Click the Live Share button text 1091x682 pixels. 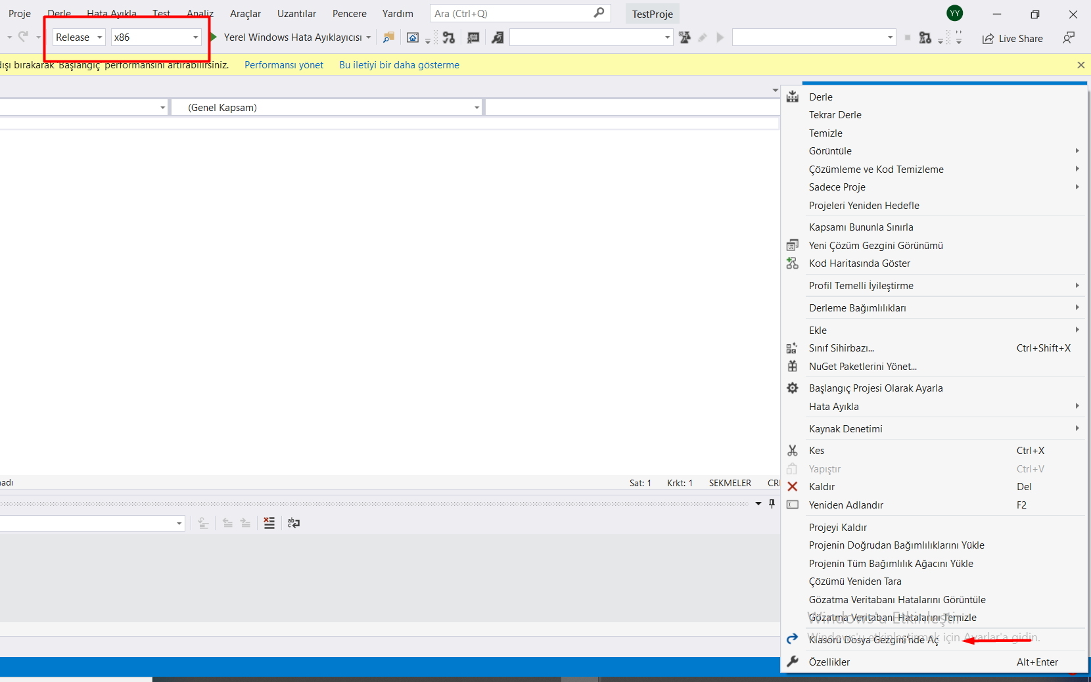coord(1021,39)
